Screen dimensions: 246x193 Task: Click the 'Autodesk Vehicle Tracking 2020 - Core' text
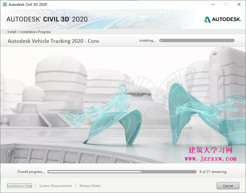pyautogui.click(x=53, y=41)
